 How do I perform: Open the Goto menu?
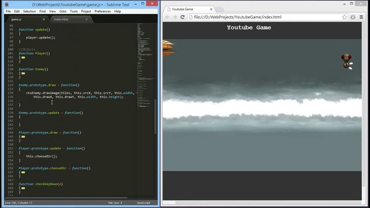click(x=63, y=12)
